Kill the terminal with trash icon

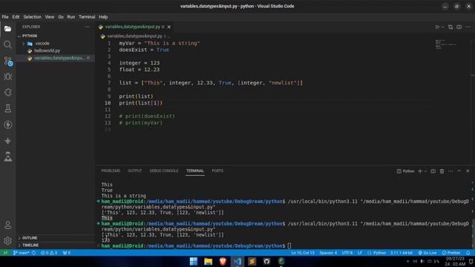coord(442,171)
